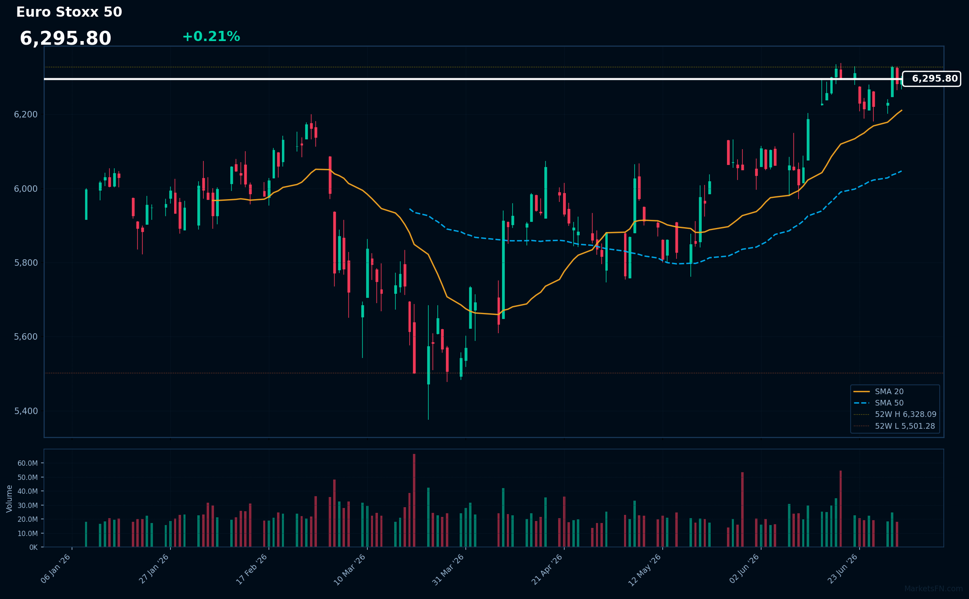Click the 0K volume axis label

click(x=33, y=547)
